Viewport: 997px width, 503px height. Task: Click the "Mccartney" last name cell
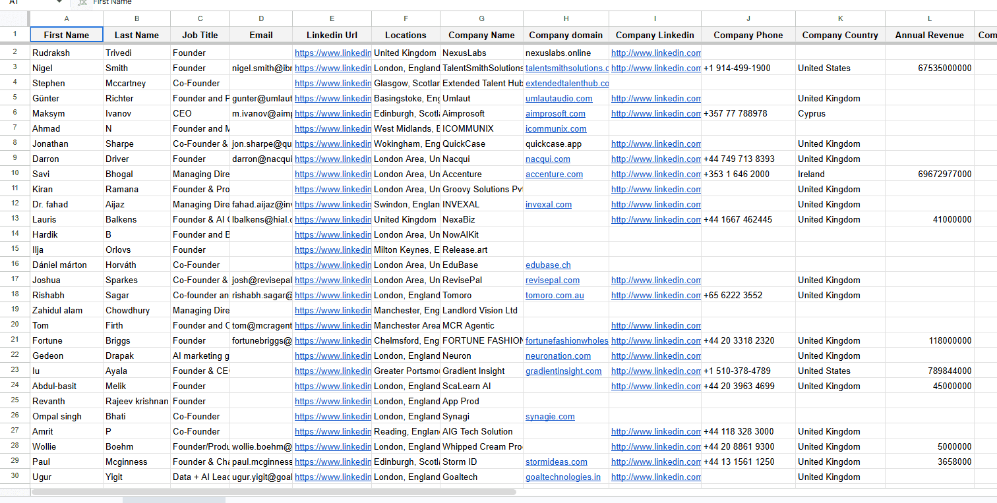click(x=136, y=84)
